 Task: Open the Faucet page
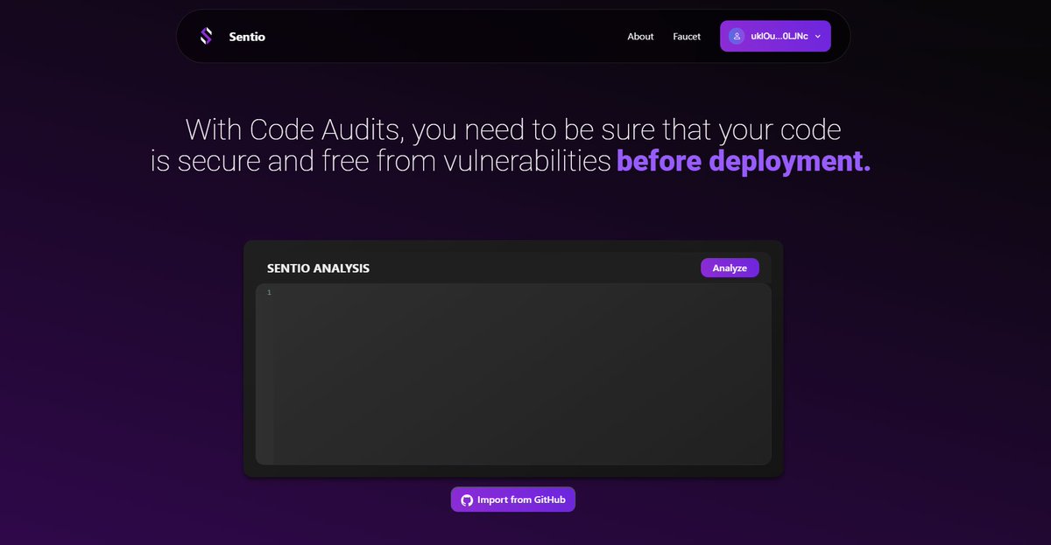pyautogui.click(x=687, y=37)
